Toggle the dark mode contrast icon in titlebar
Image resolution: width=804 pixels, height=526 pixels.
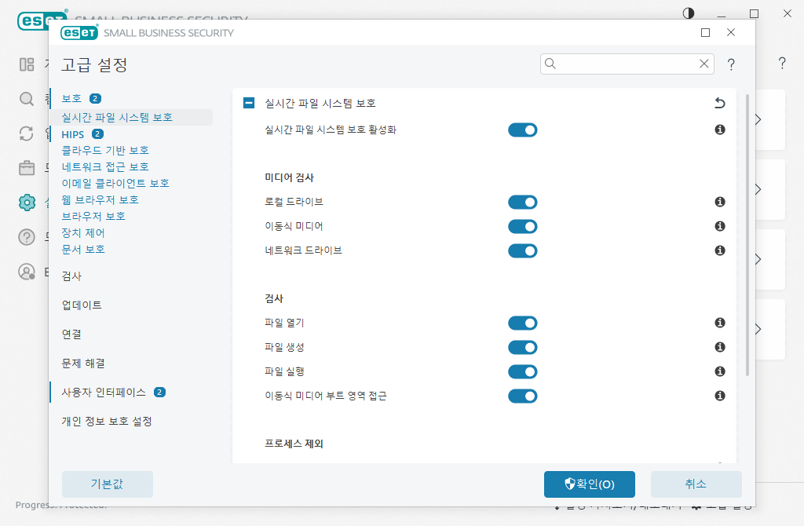[x=689, y=13]
